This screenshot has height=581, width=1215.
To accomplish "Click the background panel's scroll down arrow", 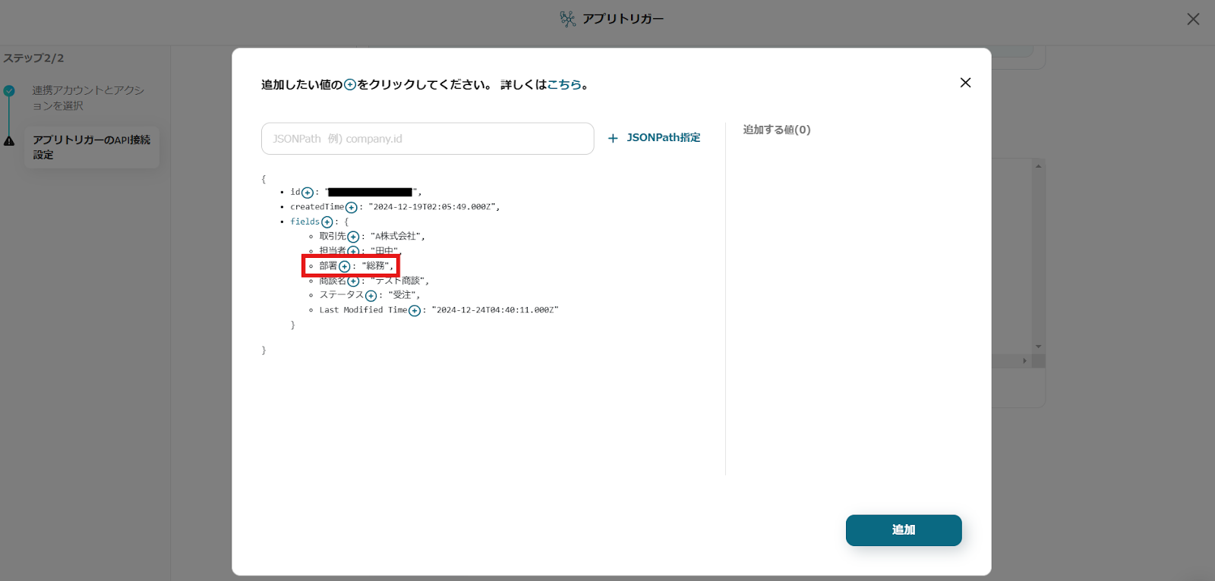I will [1038, 347].
